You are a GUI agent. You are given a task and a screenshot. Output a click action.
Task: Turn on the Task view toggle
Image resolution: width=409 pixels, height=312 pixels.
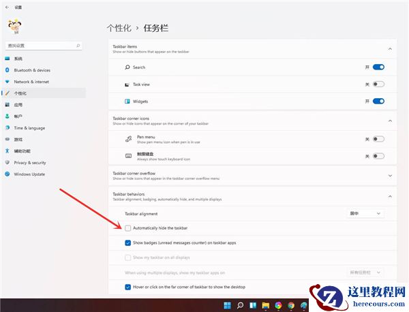378,84
